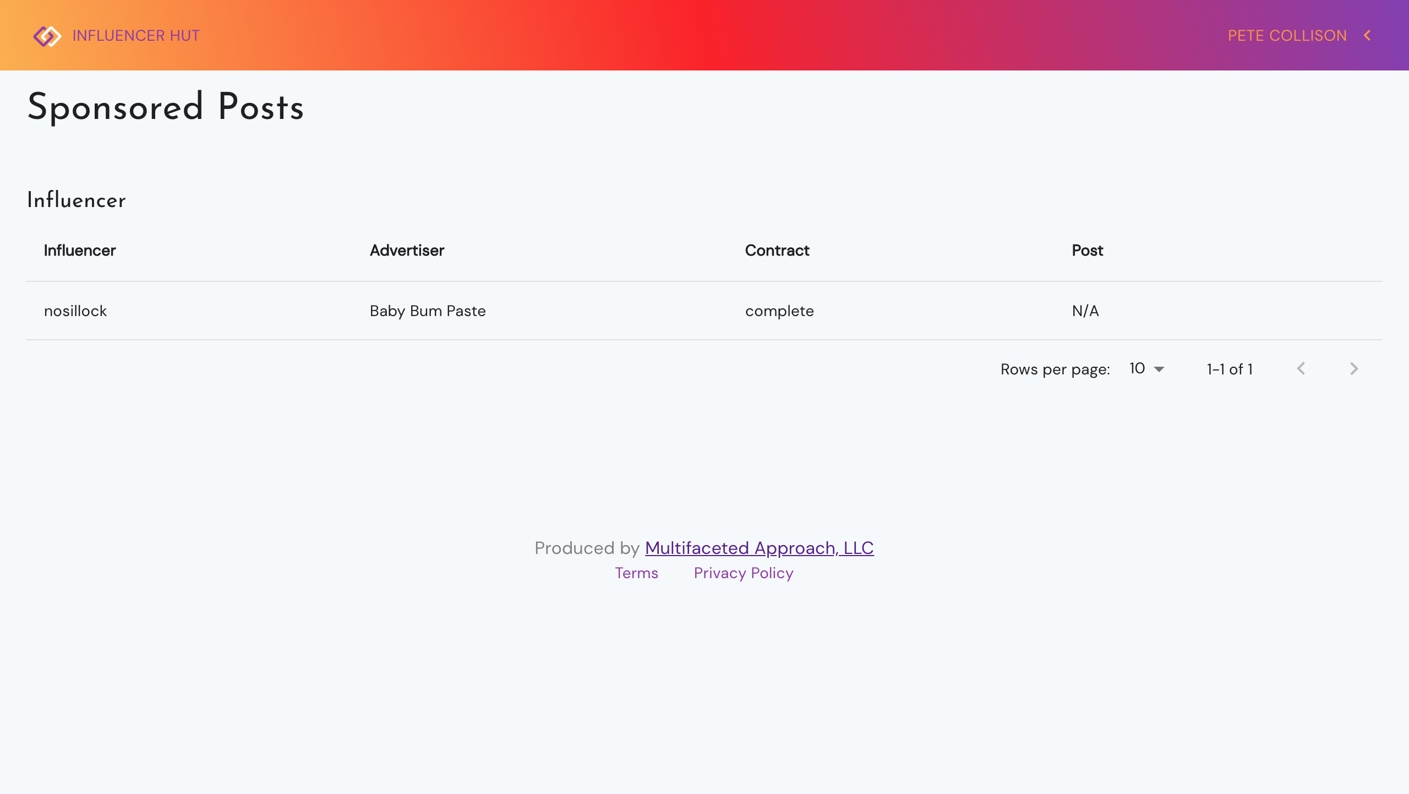1409x794 pixels.
Task: Select the nosillock influencer cell
Action: coord(75,311)
